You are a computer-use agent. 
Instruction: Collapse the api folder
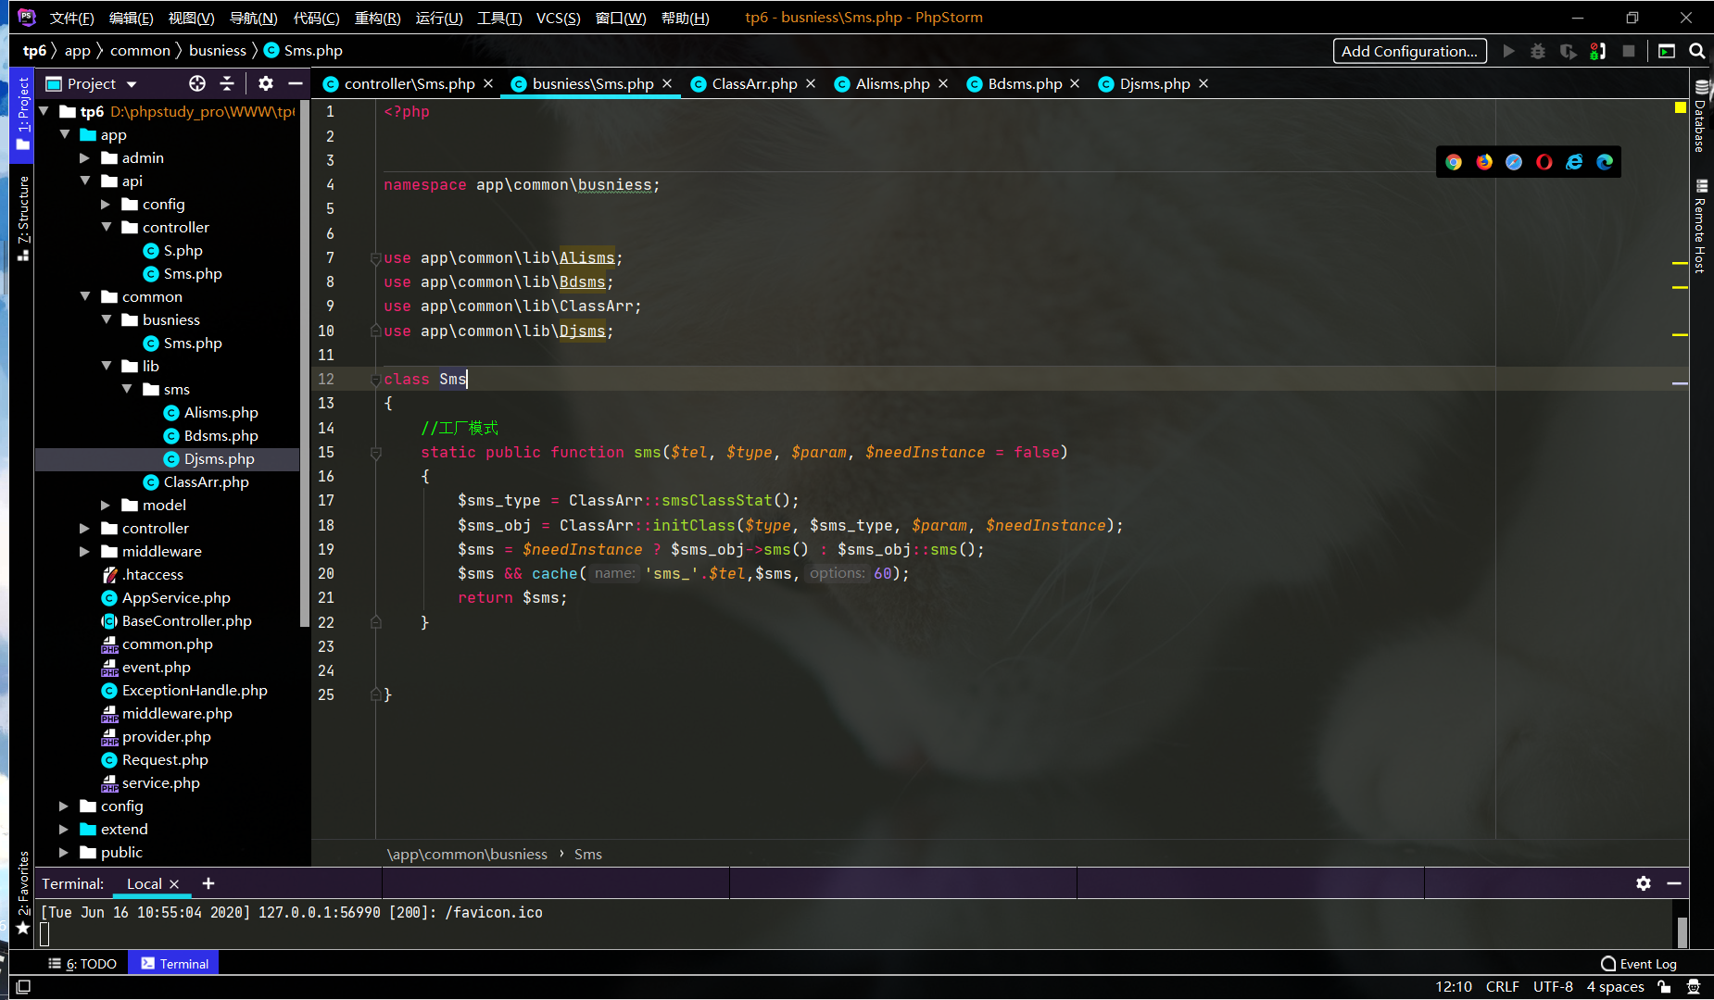84,181
